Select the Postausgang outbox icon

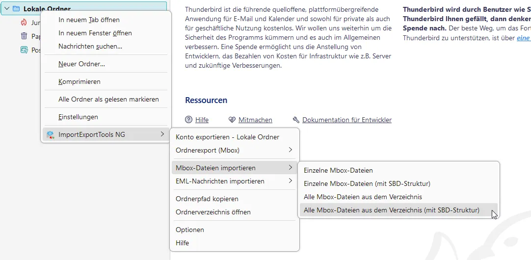(24, 50)
